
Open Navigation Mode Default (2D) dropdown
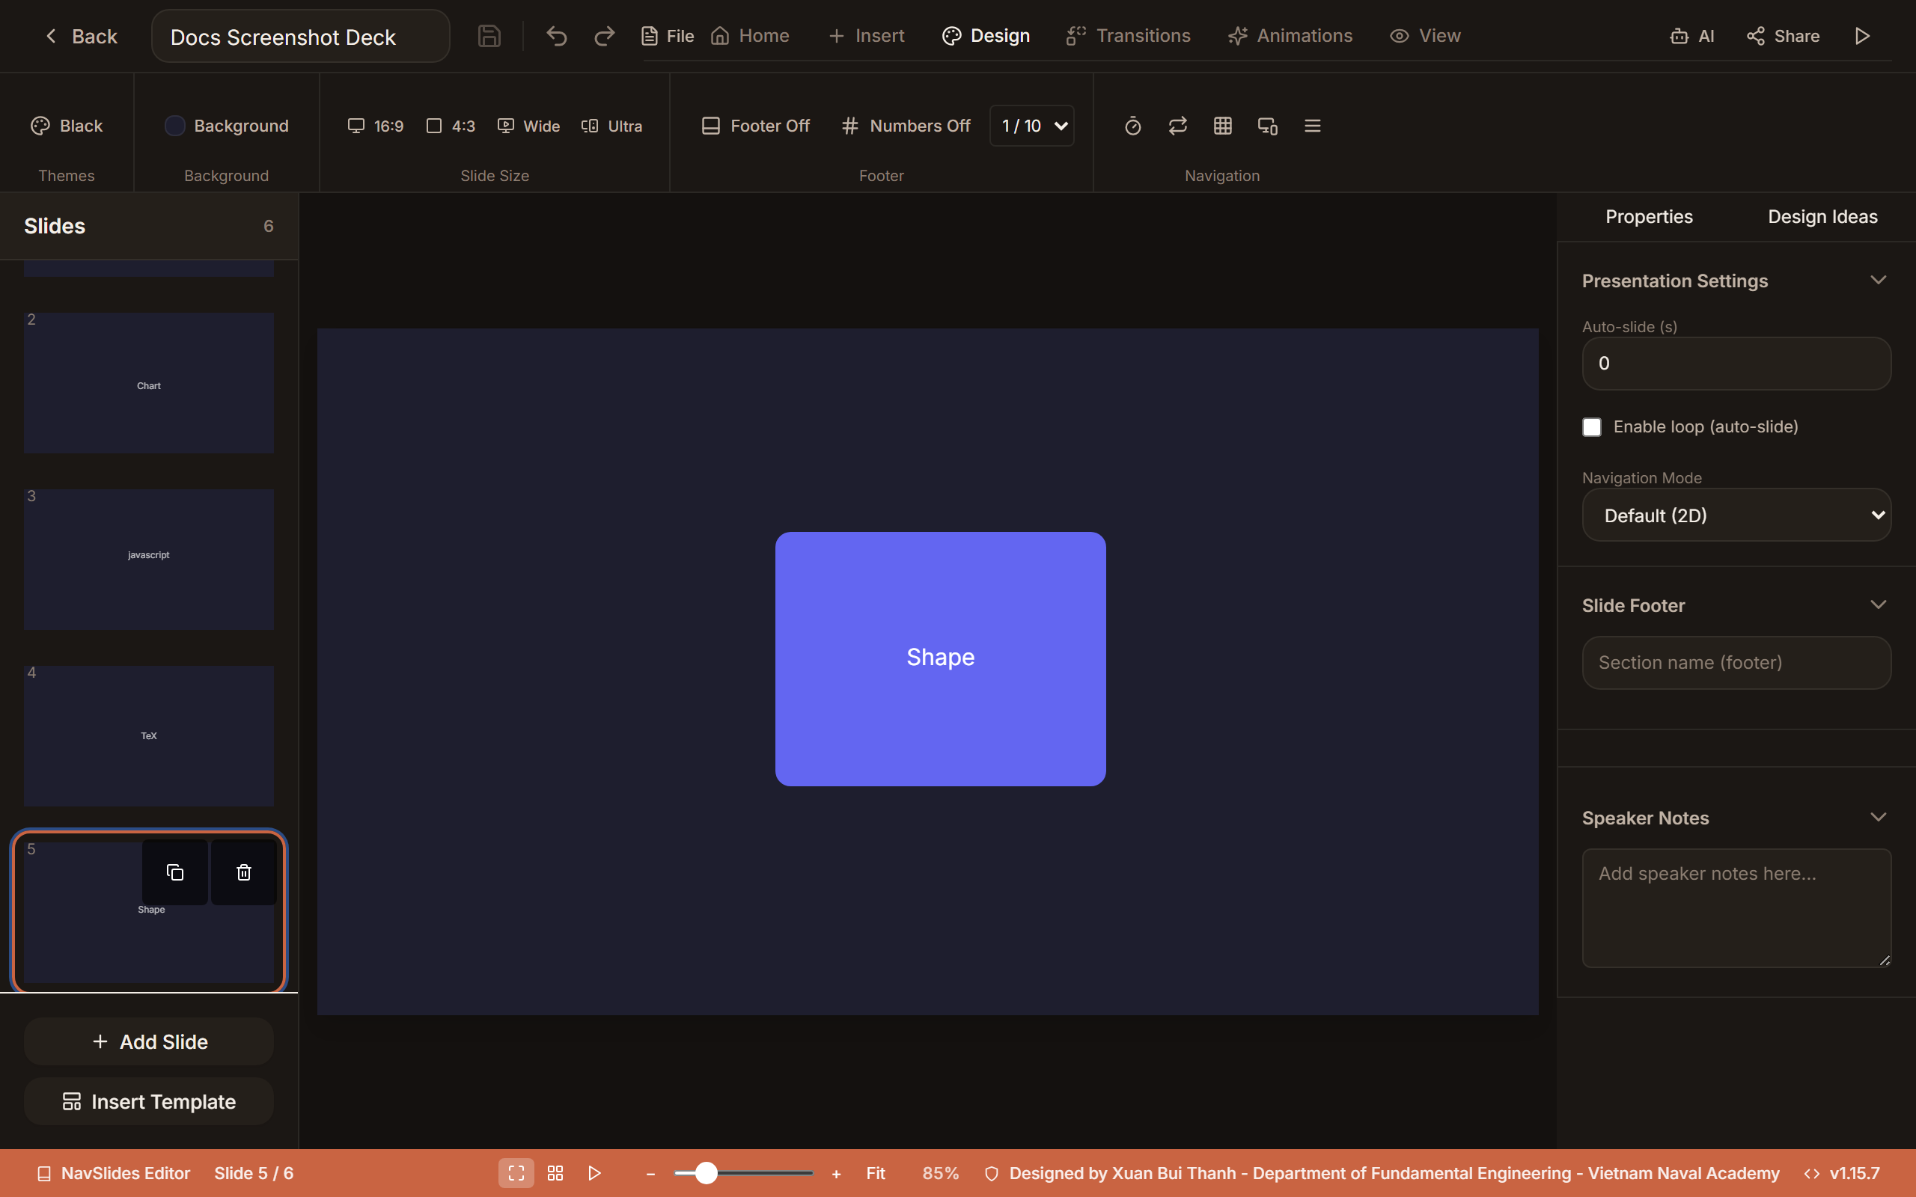coord(1736,515)
